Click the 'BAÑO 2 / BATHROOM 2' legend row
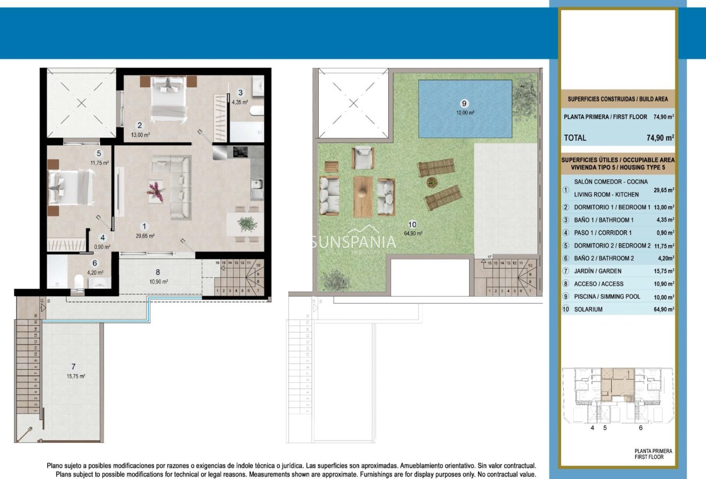The image size is (706, 479). pyautogui.click(x=618, y=258)
